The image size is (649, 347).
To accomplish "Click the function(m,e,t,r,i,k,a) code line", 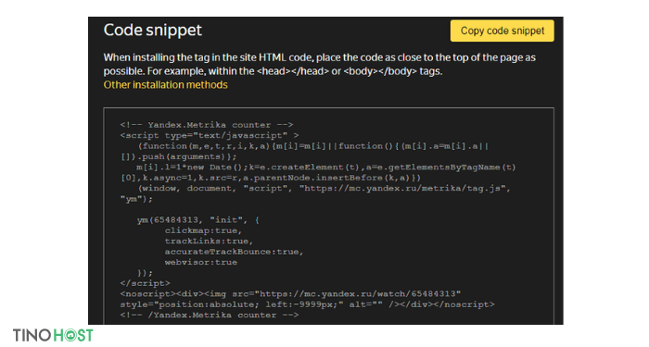I will pos(313,146).
